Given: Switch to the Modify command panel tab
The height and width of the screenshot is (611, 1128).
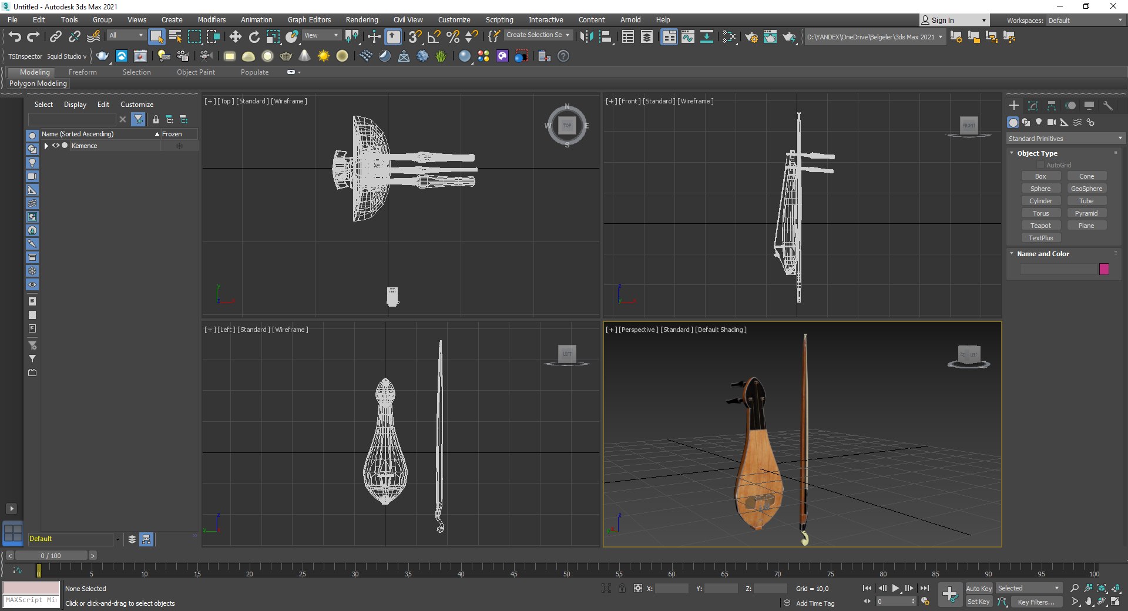Looking at the screenshot, I should 1033,106.
